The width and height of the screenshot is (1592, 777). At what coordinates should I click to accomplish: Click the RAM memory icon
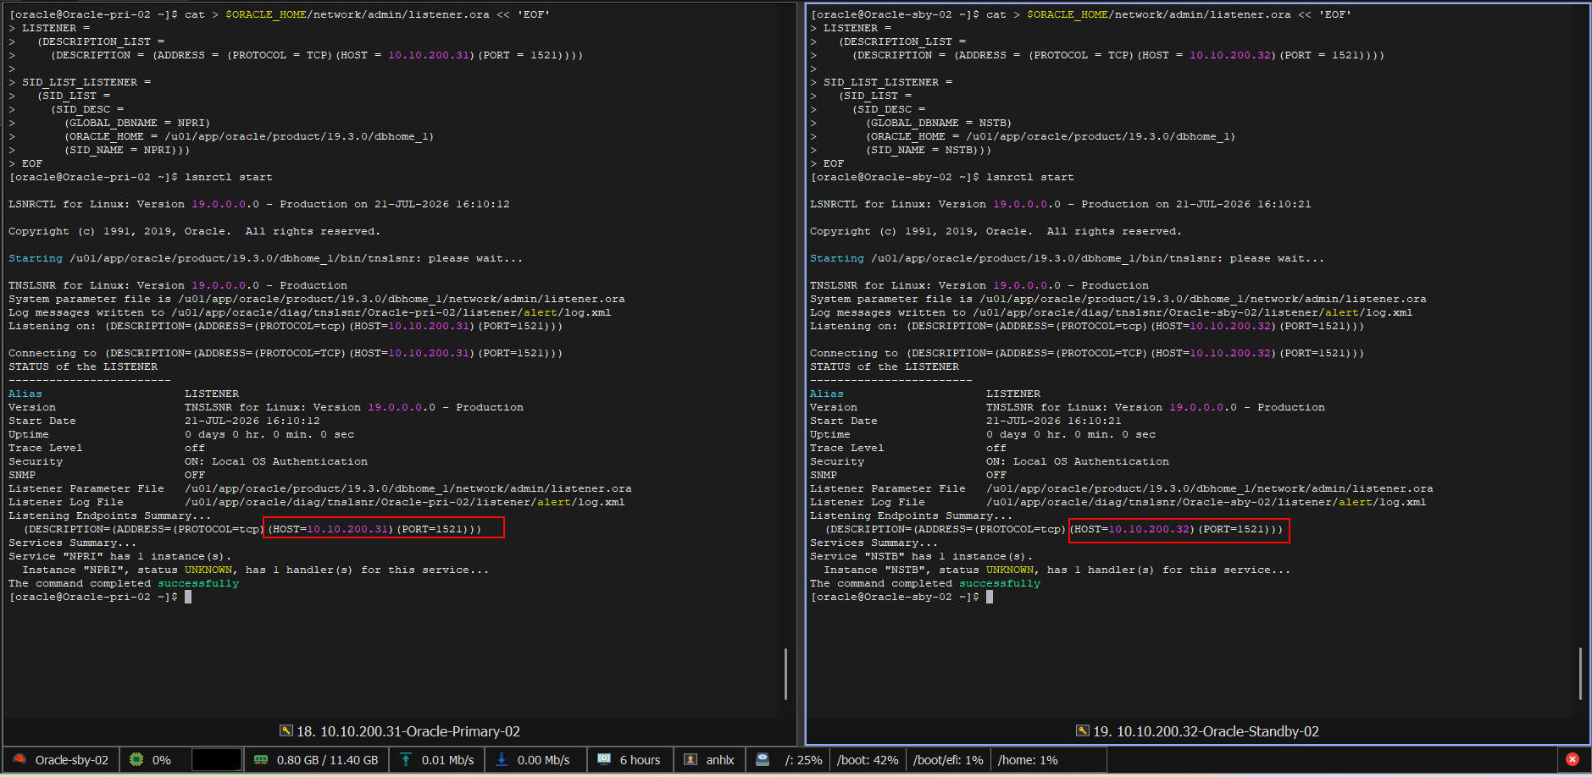pos(261,759)
